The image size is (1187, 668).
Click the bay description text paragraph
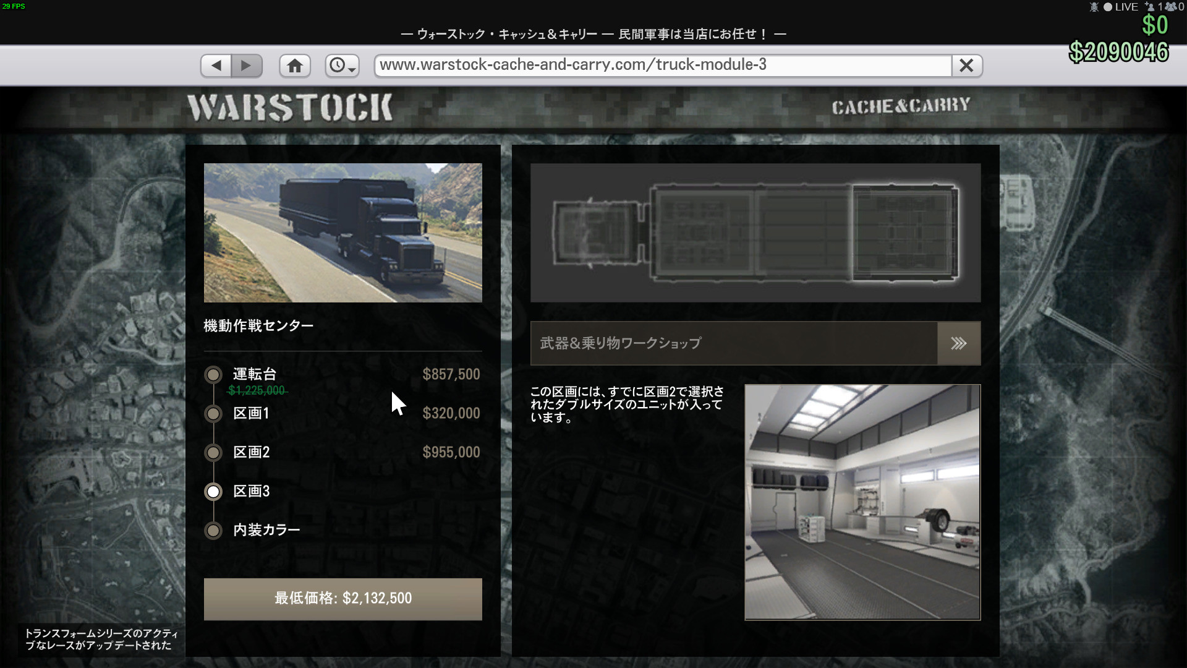(627, 405)
